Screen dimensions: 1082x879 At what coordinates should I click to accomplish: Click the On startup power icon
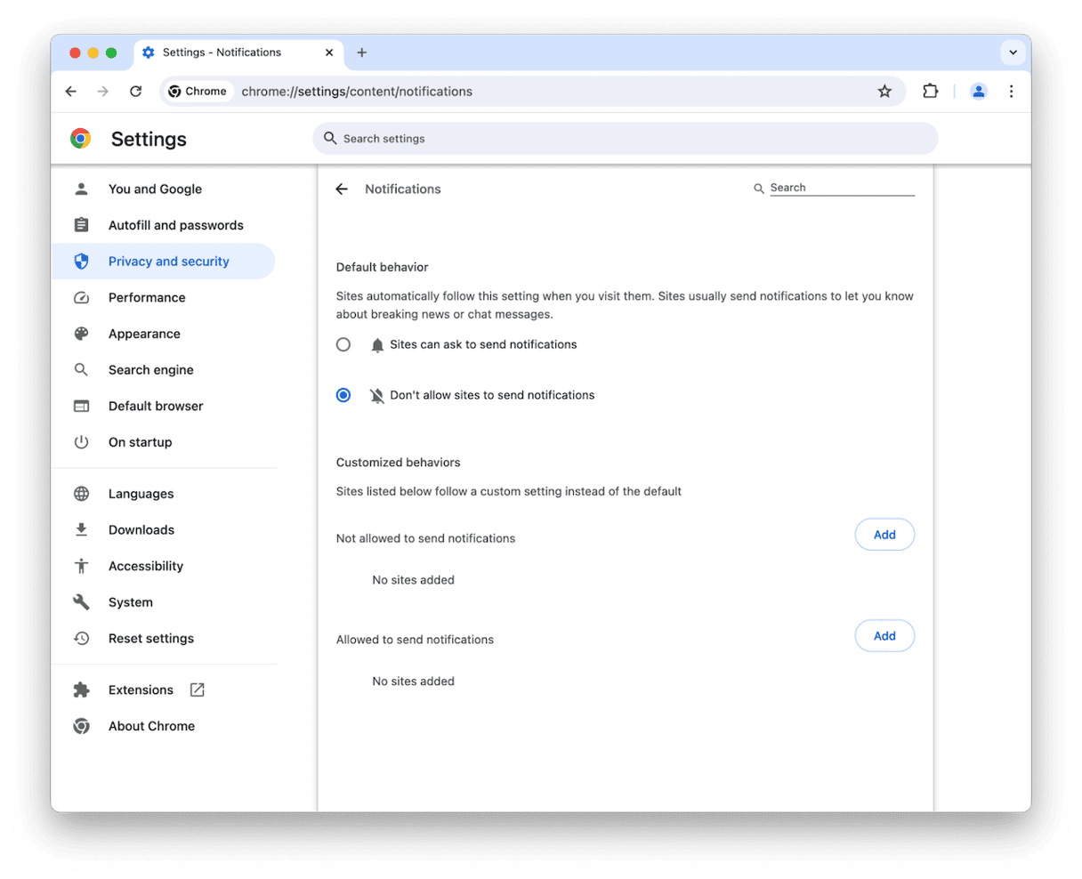tap(81, 442)
